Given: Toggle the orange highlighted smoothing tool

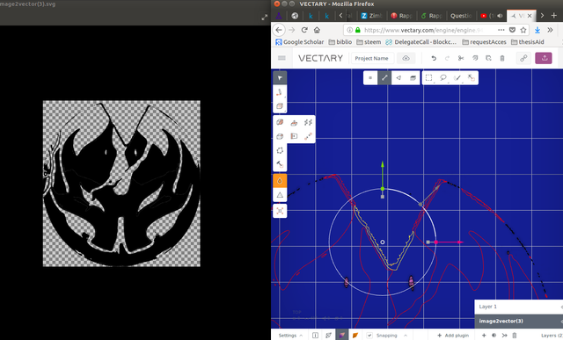Looking at the screenshot, I should 280,181.
